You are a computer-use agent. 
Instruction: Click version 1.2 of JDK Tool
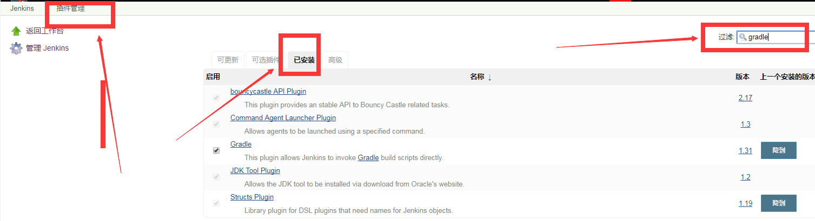[x=745, y=177]
